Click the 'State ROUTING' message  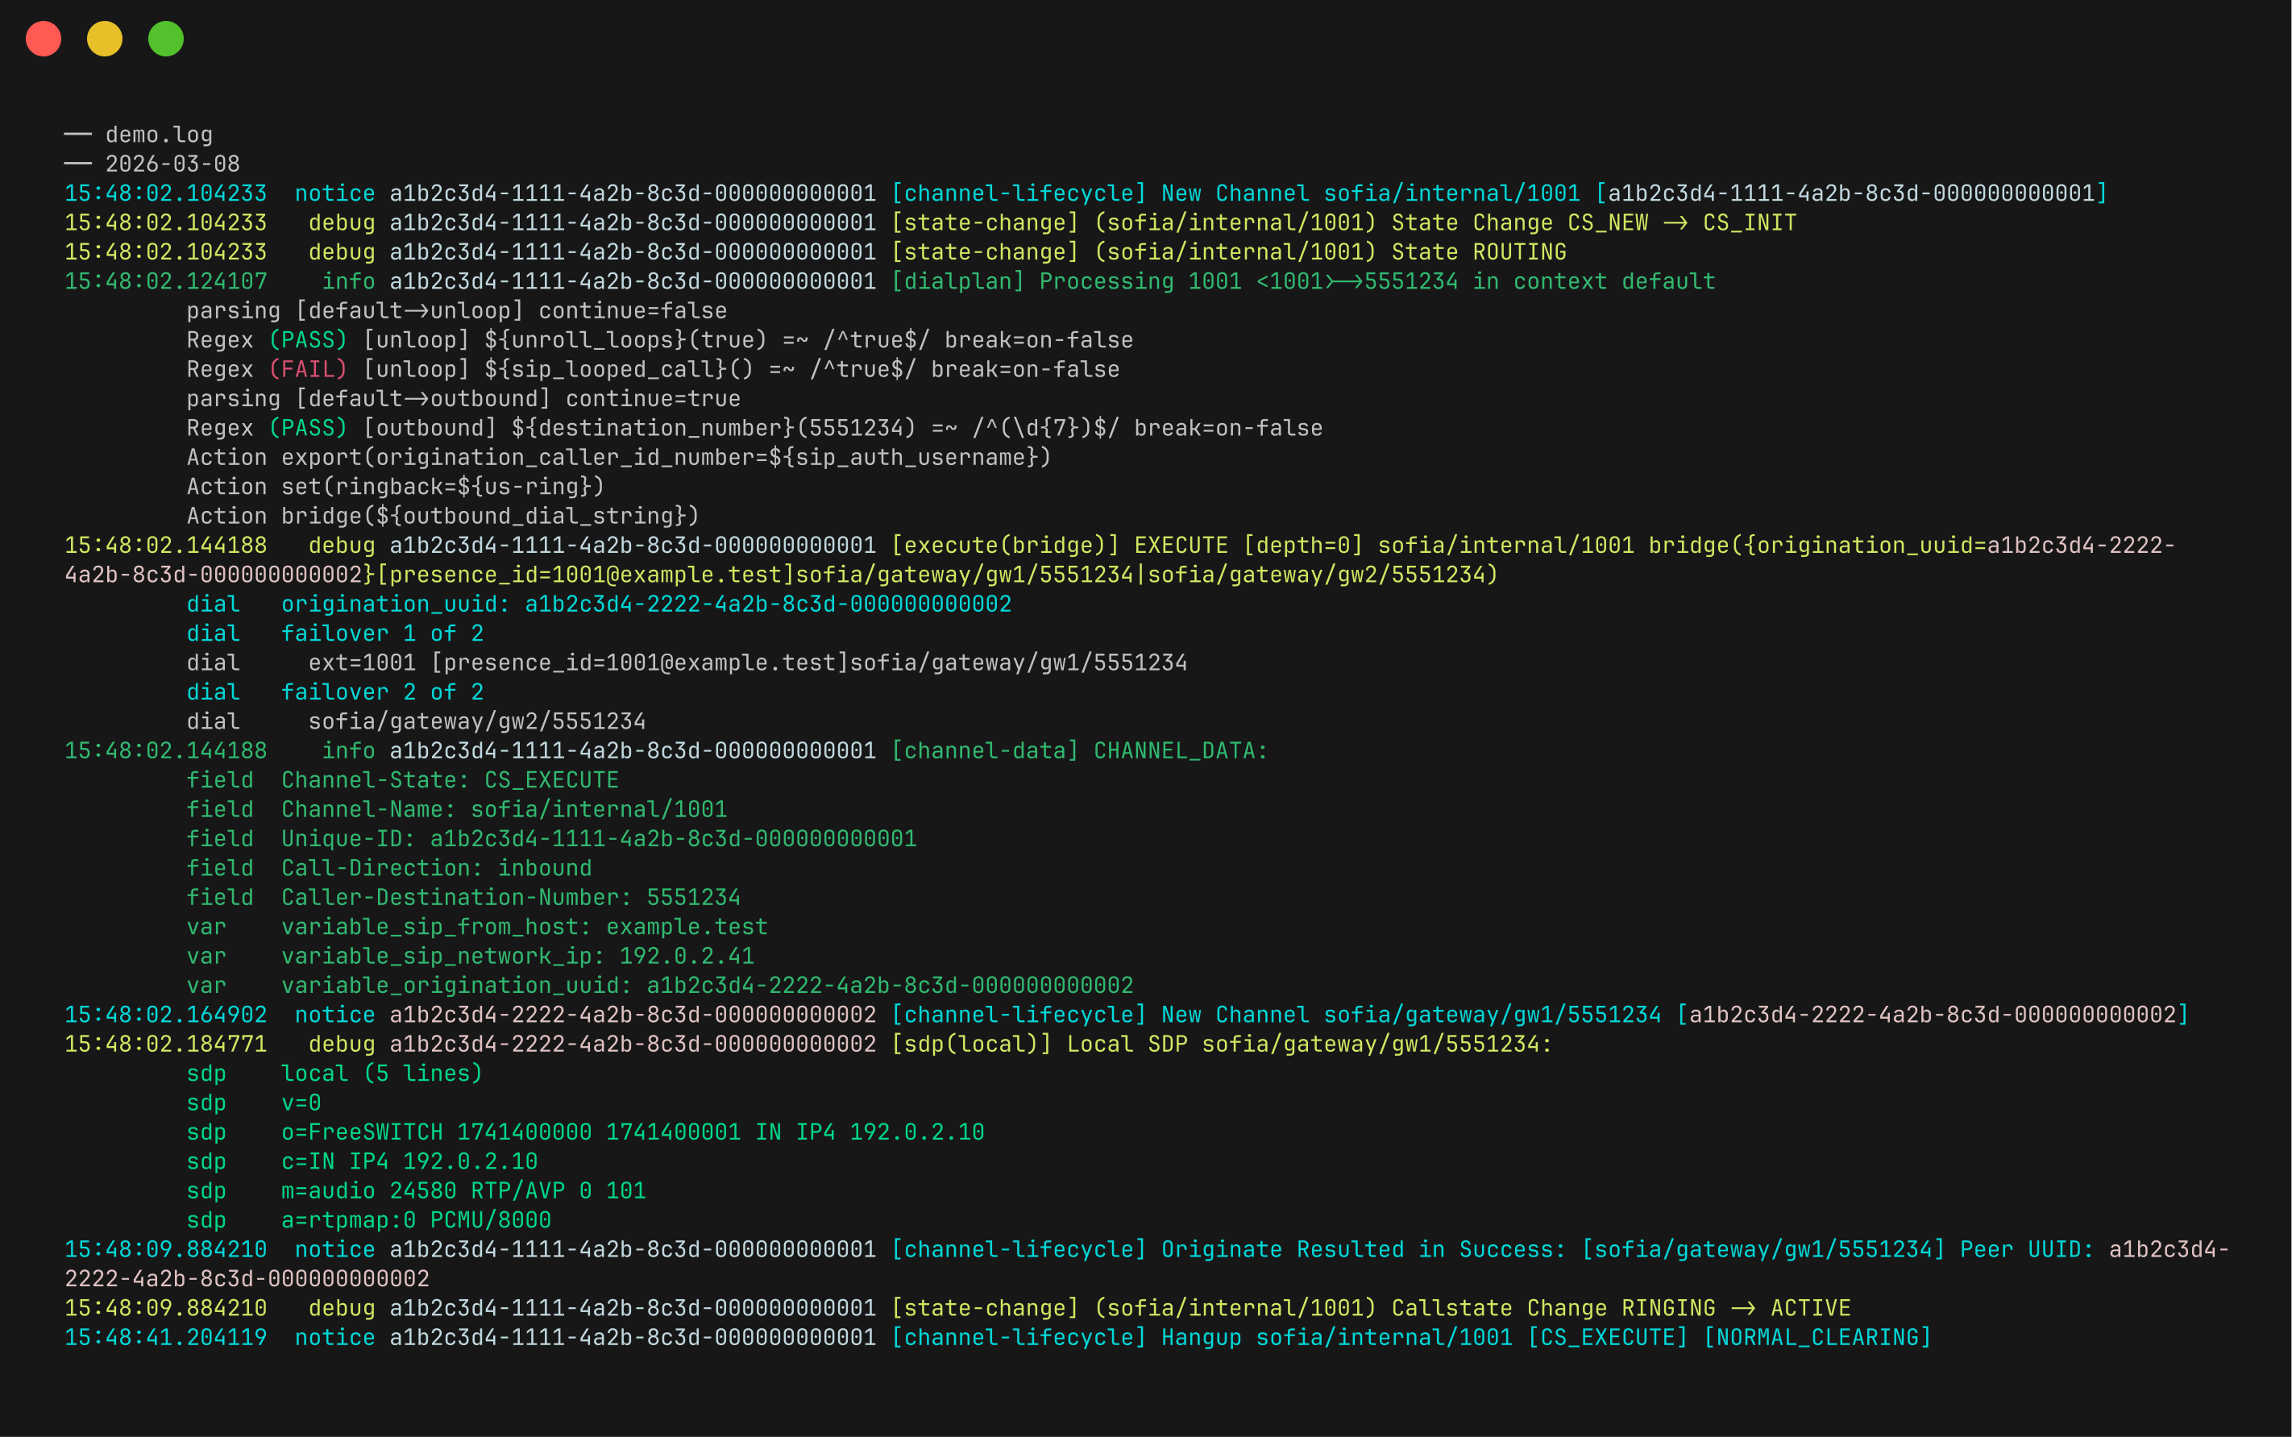coord(1479,253)
